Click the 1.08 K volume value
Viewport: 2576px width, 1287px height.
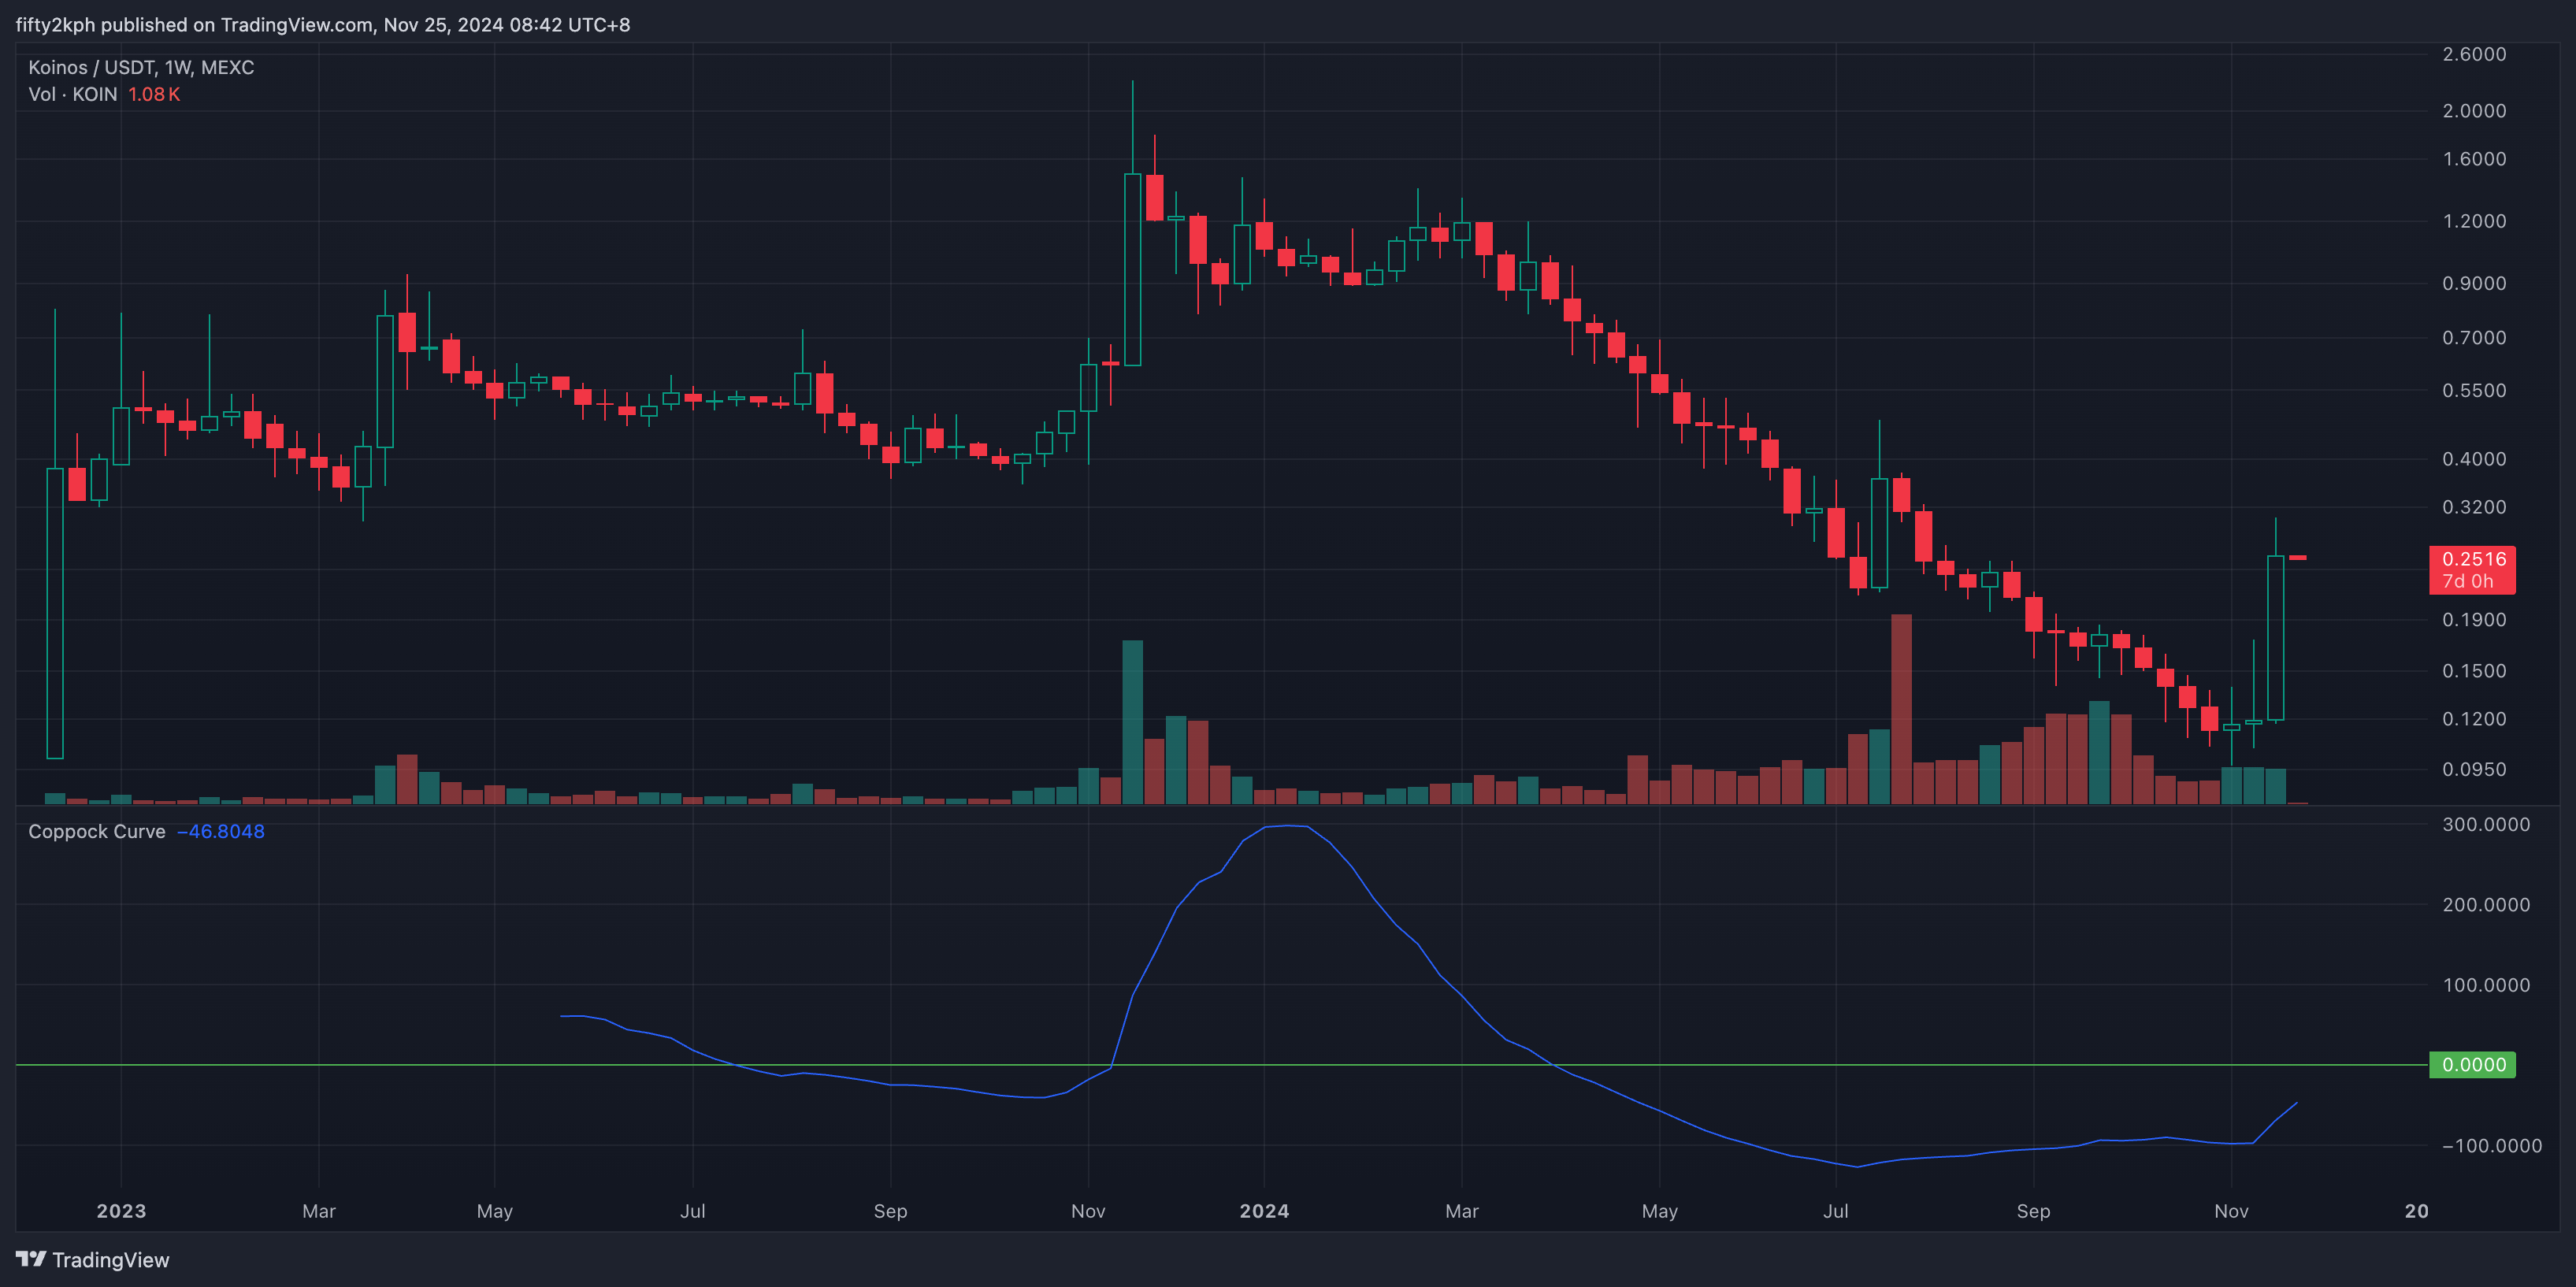(x=154, y=94)
